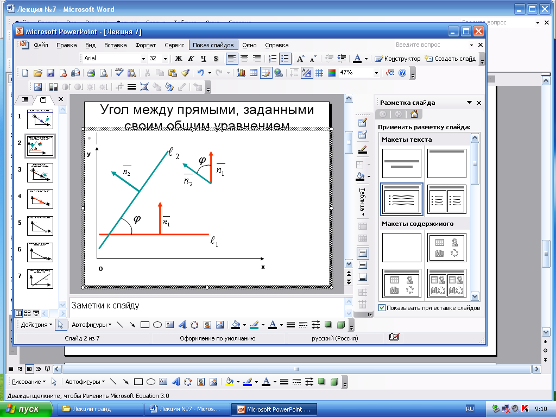Screen dimensions: 556x417
Task: Click the Print Preview icon
Action: [104, 73]
